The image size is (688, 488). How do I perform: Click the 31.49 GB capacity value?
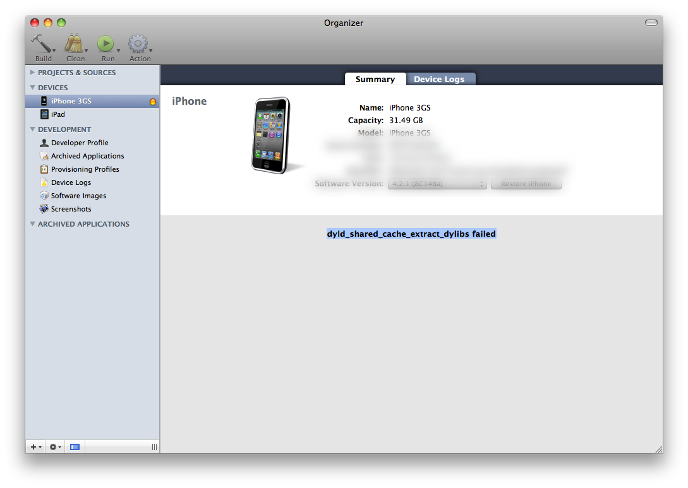(406, 120)
